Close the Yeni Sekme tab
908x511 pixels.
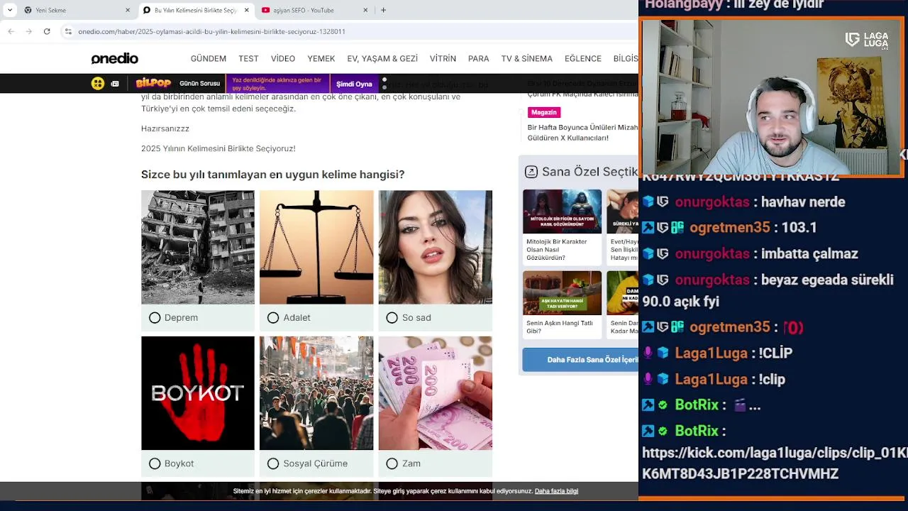point(128,10)
